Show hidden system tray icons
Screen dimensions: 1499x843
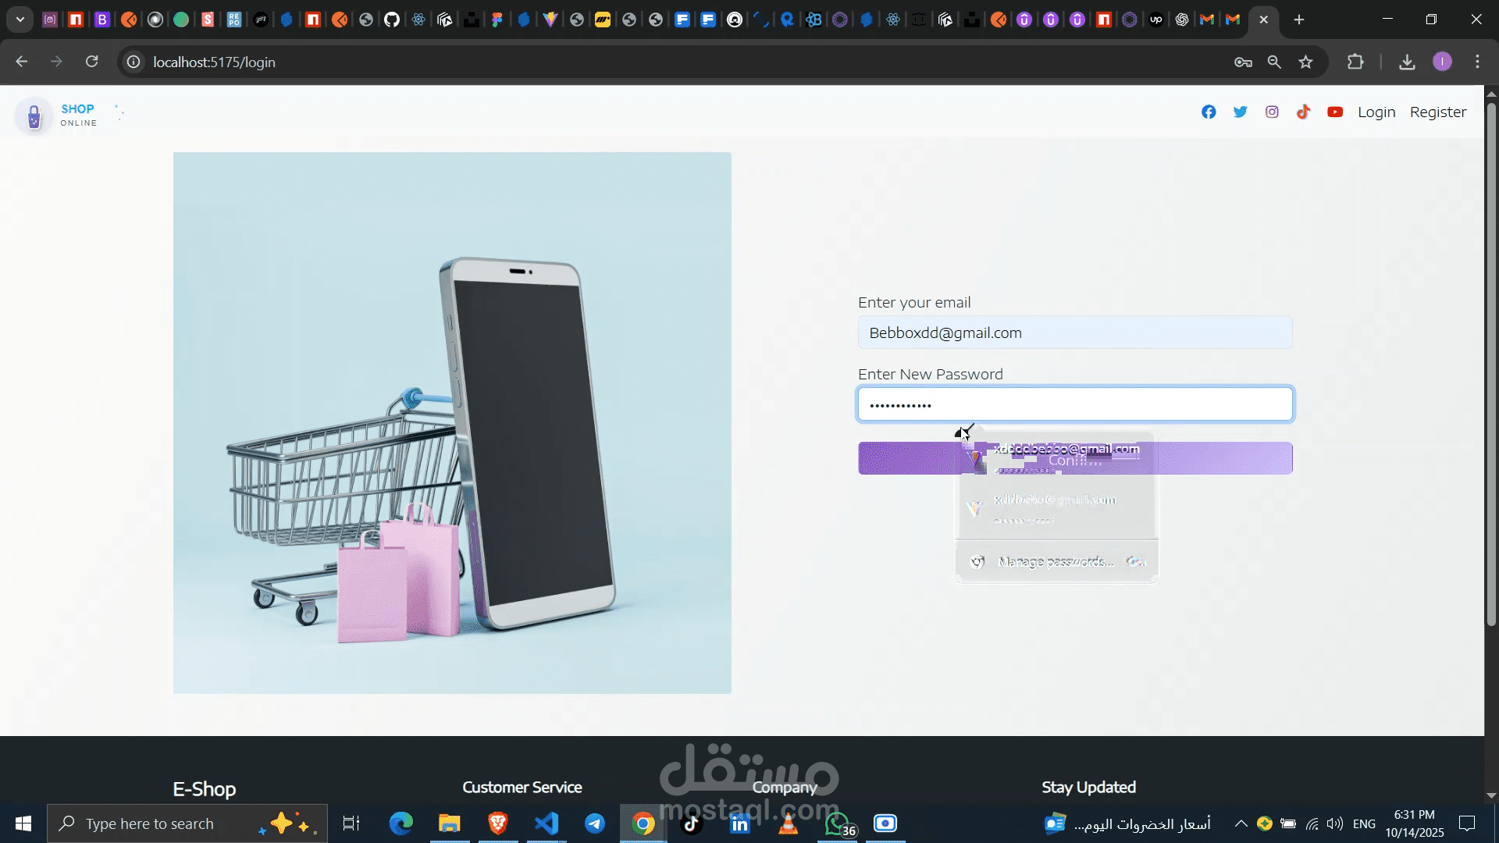(1241, 823)
